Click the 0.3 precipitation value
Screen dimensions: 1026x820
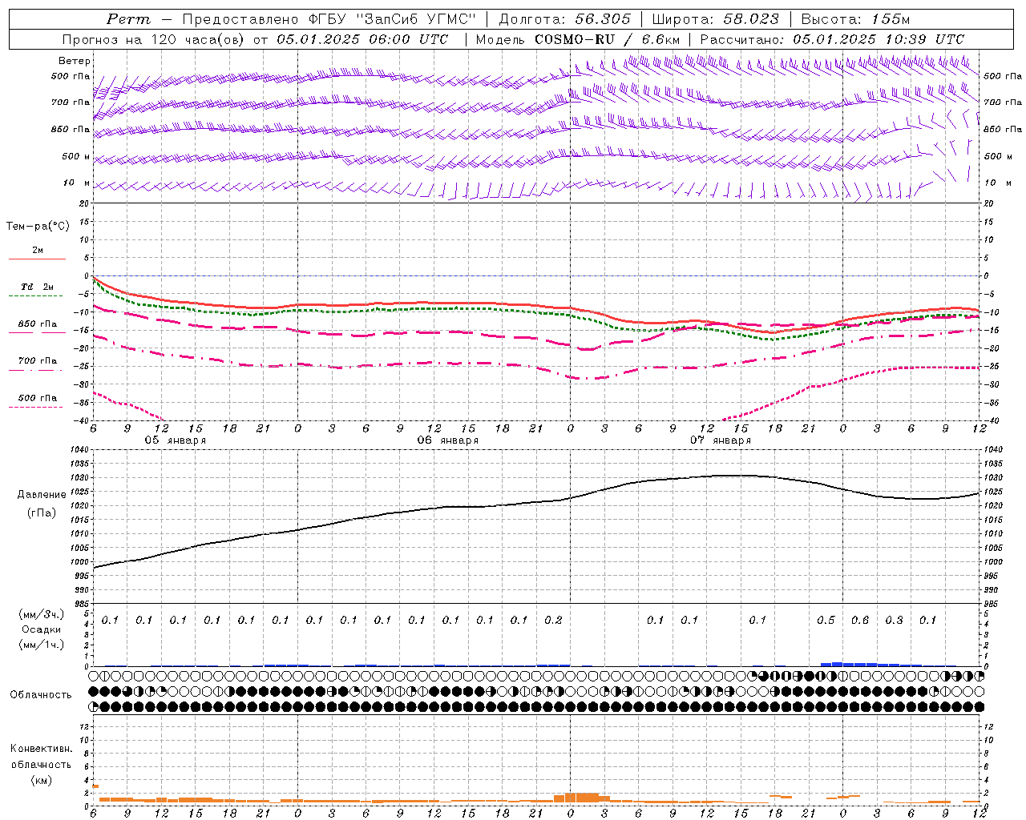tap(894, 620)
